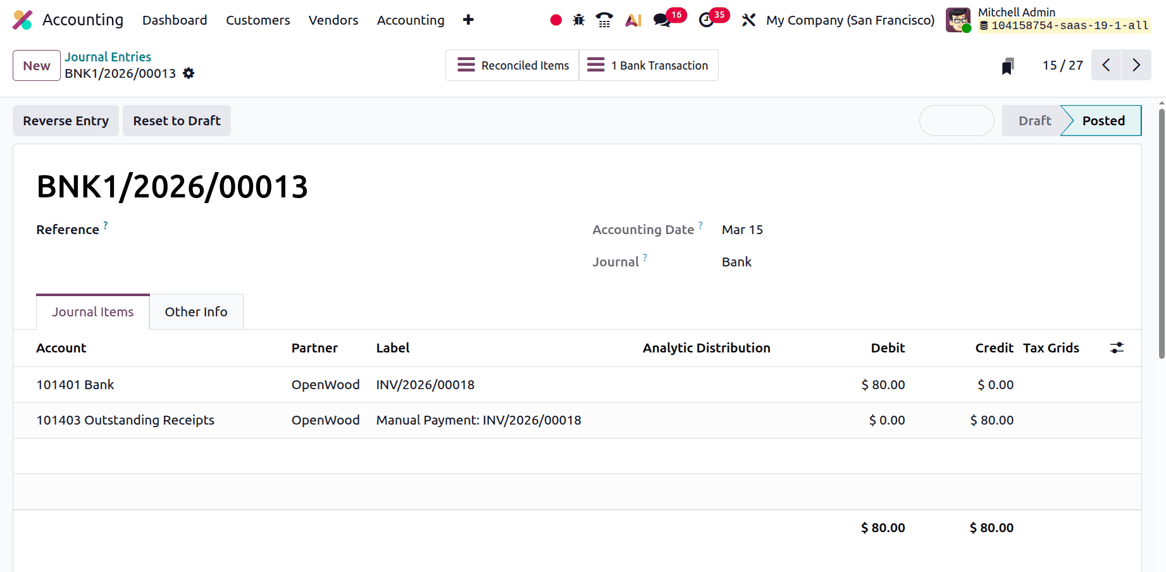The image size is (1166, 572).
Task: Open the Vendors menu
Action: pos(333,20)
